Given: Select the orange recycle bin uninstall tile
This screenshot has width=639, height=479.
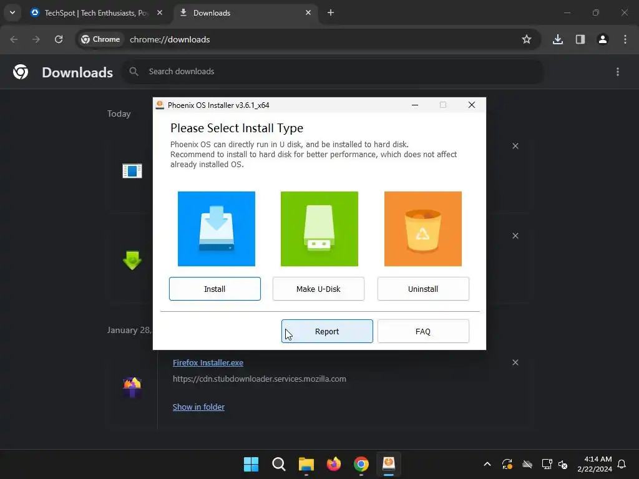Looking at the screenshot, I should [x=423, y=229].
